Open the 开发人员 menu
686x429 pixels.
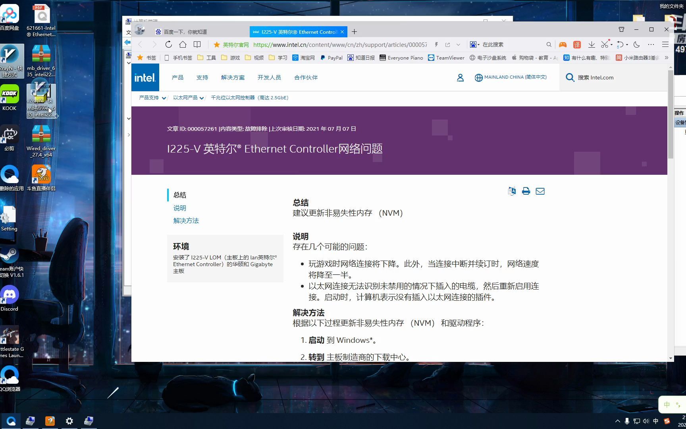click(x=269, y=77)
